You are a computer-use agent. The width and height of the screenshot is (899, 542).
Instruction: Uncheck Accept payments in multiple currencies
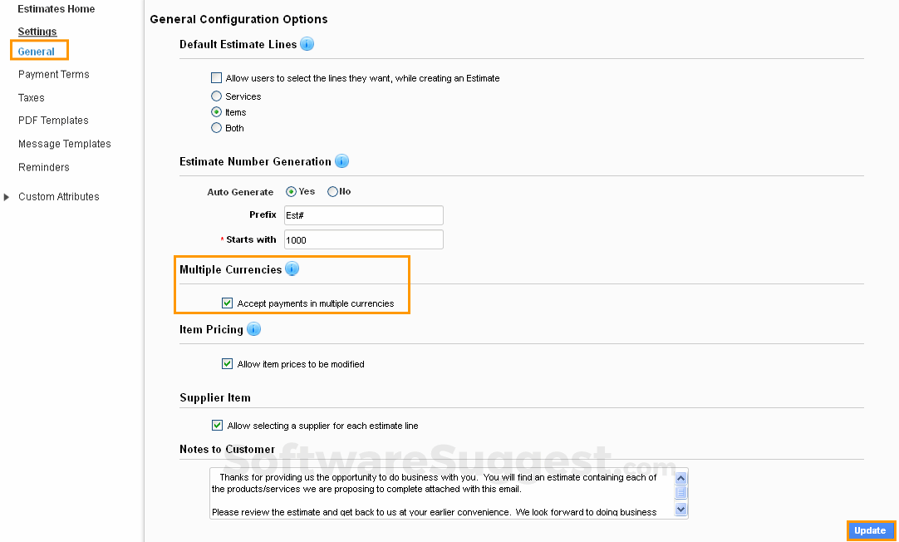click(x=227, y=303)
